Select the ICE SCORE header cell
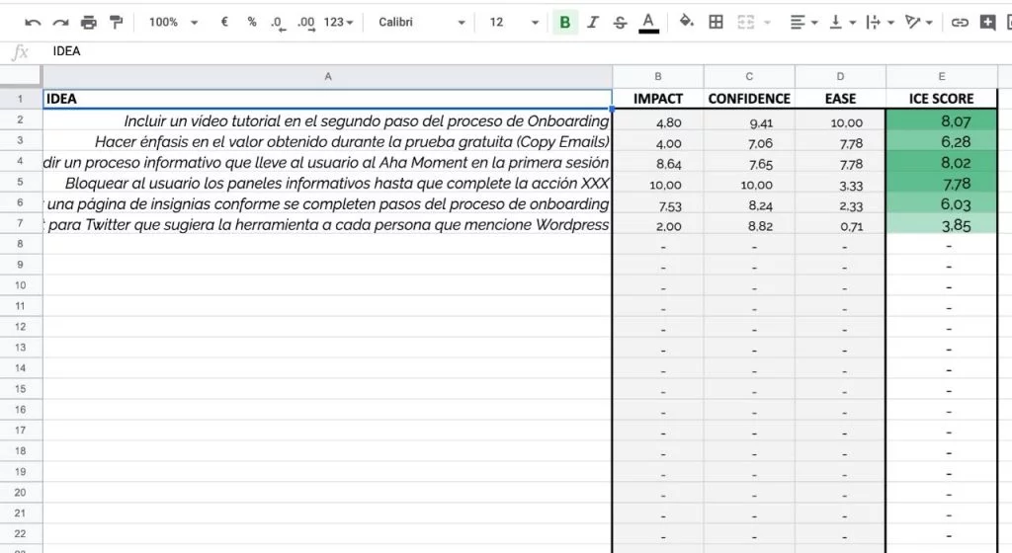Image resolution: width=1012 pixels, height=553 pixels. pos(941,99)
